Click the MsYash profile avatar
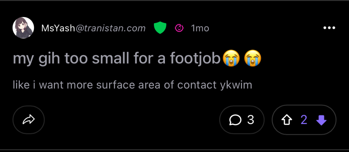Image resolution: width=349 pixels, height=152 pixels. (23, 28)
